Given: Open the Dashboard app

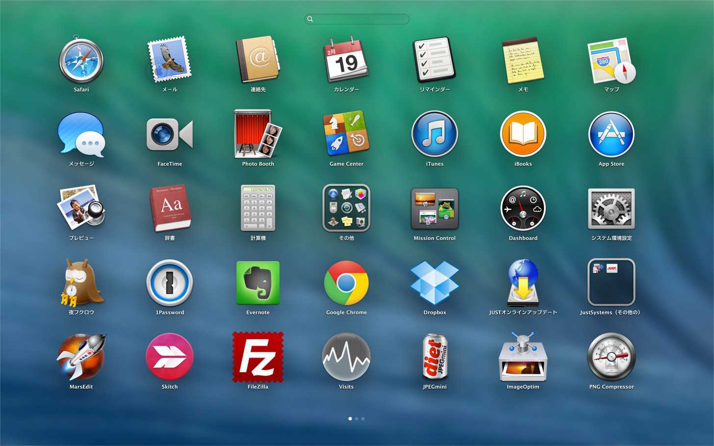Looking at the screenshot, I should (x=523, y=208).
